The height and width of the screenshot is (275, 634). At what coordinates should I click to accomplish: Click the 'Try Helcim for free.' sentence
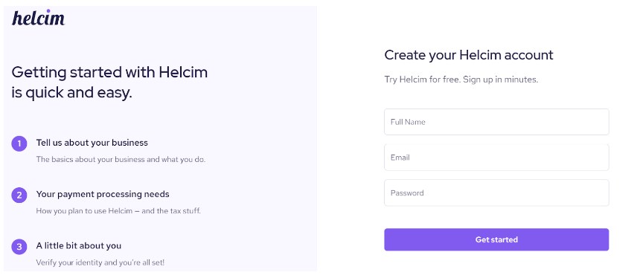(x=422, y=80)
